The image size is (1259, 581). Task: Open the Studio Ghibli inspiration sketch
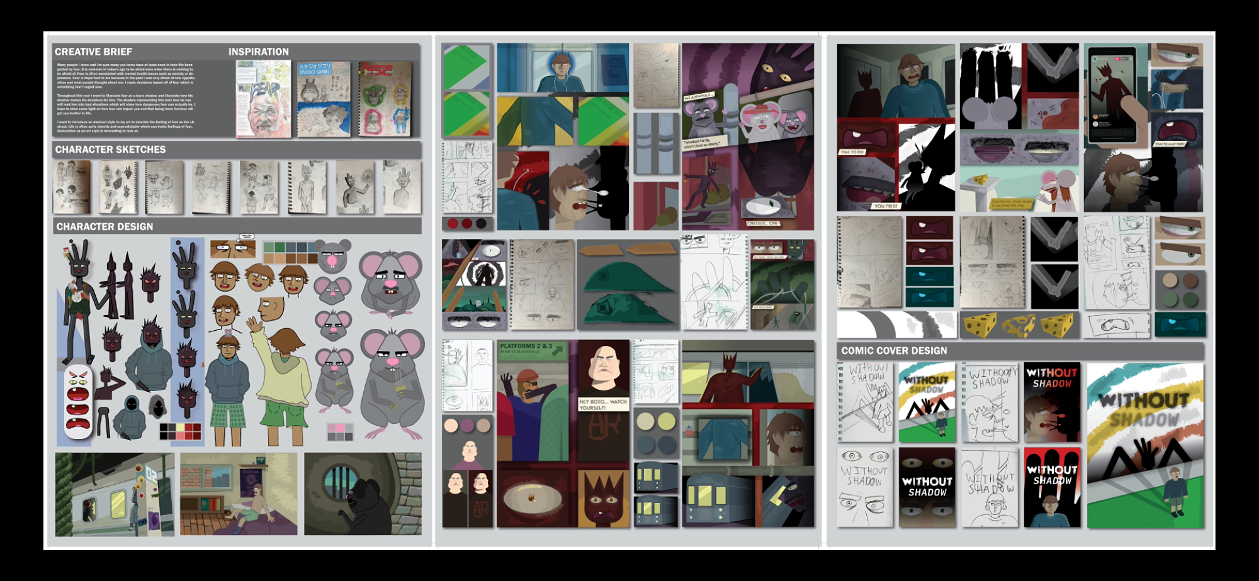pos(324,99)
